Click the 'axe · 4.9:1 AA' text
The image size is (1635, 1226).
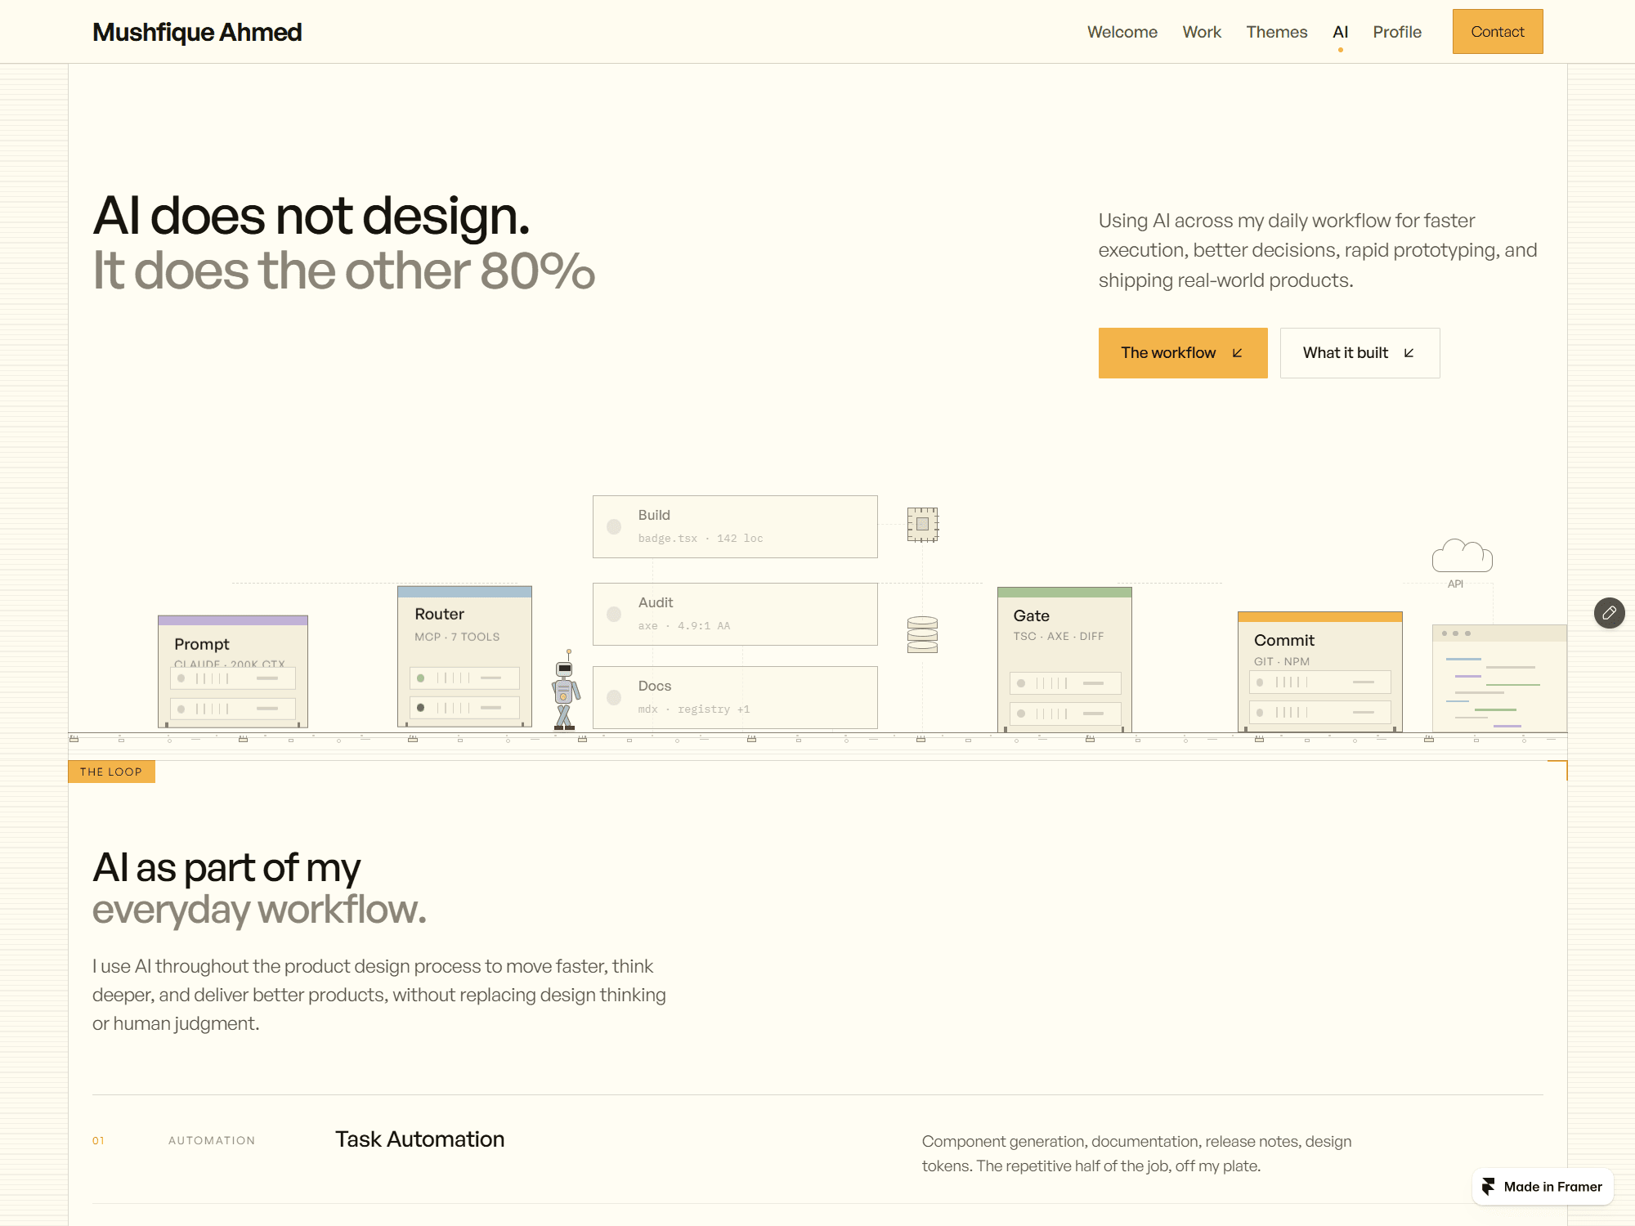click(684, 626)
